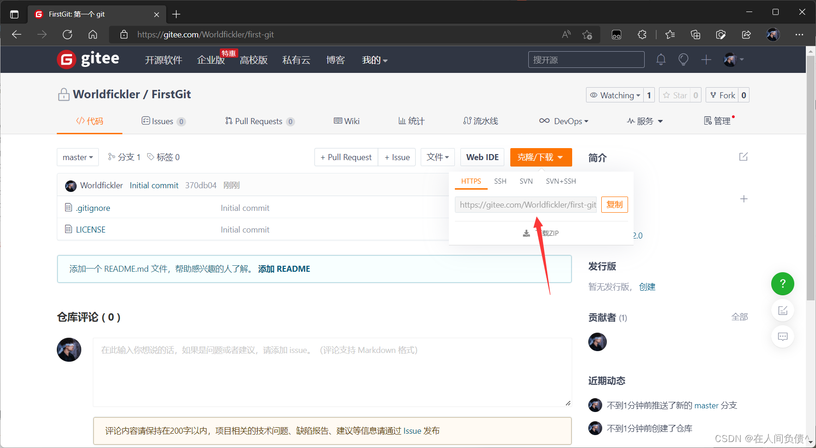Open the green help question button

[783, 284]
